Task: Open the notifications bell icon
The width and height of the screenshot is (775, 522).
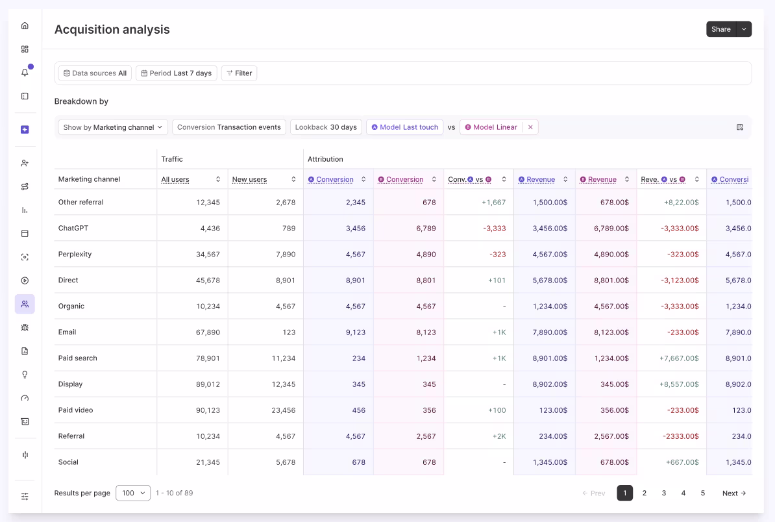Action: [25, 73]
